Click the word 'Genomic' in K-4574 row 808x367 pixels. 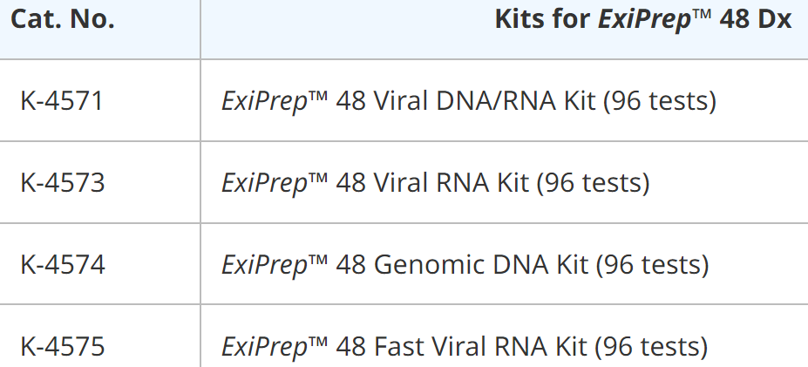pyautogui.click(x=429, y=264)
